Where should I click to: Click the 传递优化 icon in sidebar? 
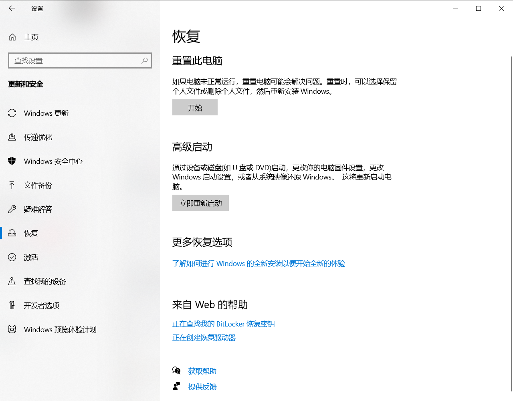pyautogui.click(x=12, y=137)
